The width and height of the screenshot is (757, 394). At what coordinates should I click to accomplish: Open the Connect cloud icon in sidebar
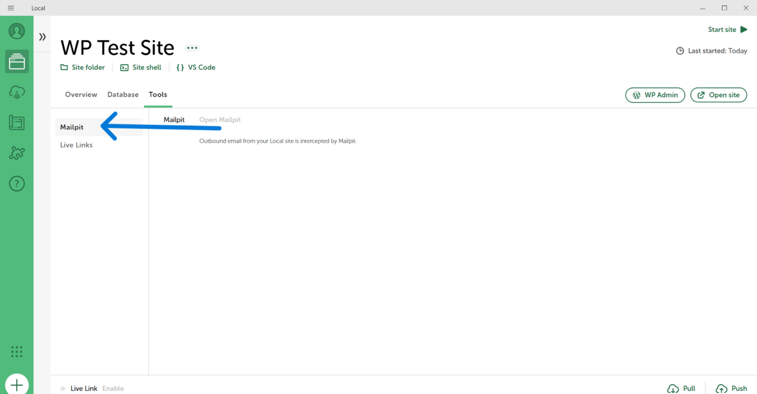coord(17,92)
